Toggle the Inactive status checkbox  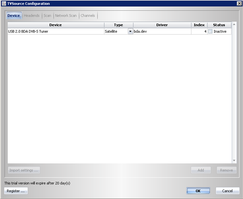tap(210, 32)
